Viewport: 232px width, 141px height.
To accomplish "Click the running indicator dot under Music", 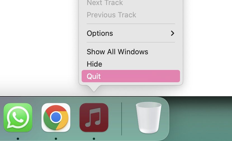I will pyautogui.click(x=94, y=139).
